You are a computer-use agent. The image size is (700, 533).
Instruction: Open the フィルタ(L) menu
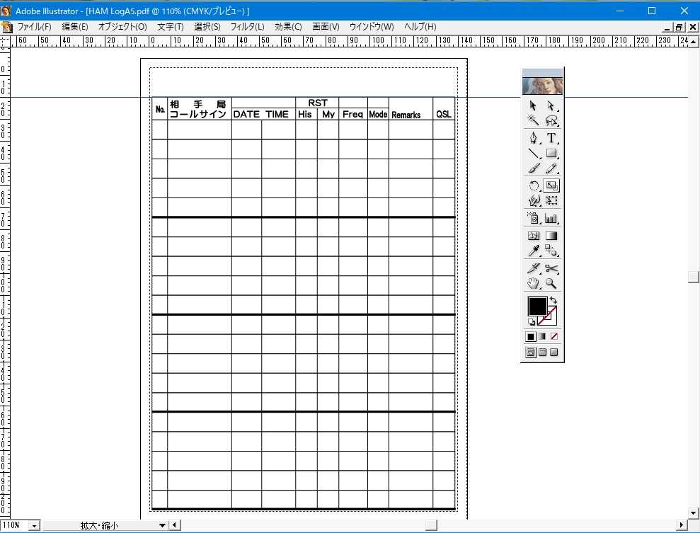click(x=247, y=27)
